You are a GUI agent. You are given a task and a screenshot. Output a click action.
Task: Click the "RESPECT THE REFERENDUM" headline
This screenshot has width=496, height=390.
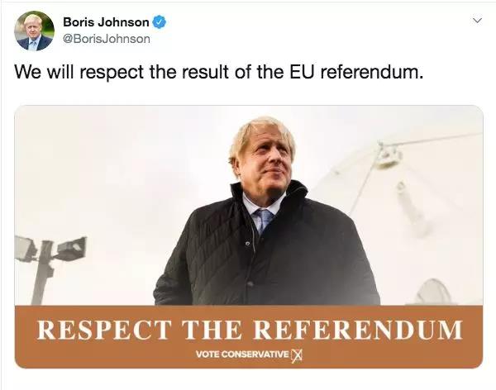pyautogui.click(x=248, y=329)
